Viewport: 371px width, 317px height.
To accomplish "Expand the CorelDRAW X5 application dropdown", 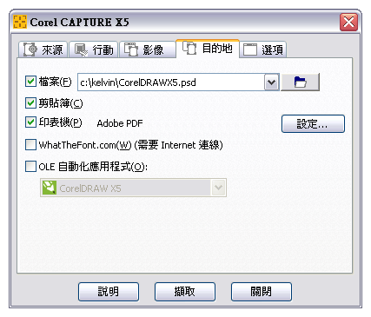I will [218, 188].
